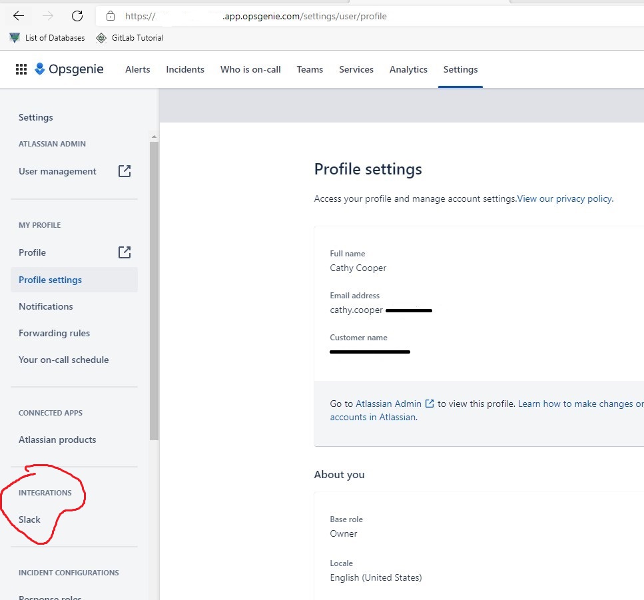Switch to the Alerts section

(137, 69)
